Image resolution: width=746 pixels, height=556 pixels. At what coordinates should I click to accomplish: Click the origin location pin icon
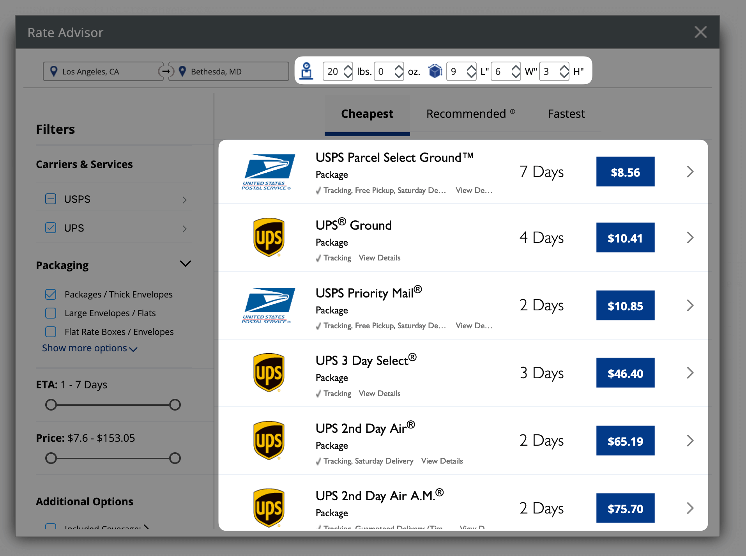(x=54, y=71)
